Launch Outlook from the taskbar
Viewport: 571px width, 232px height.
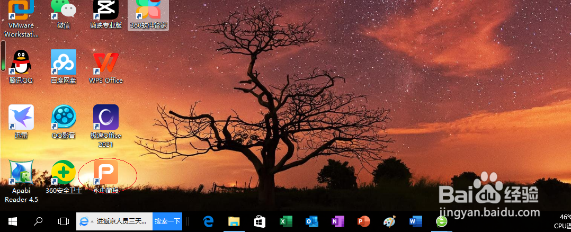click(311, 221)
